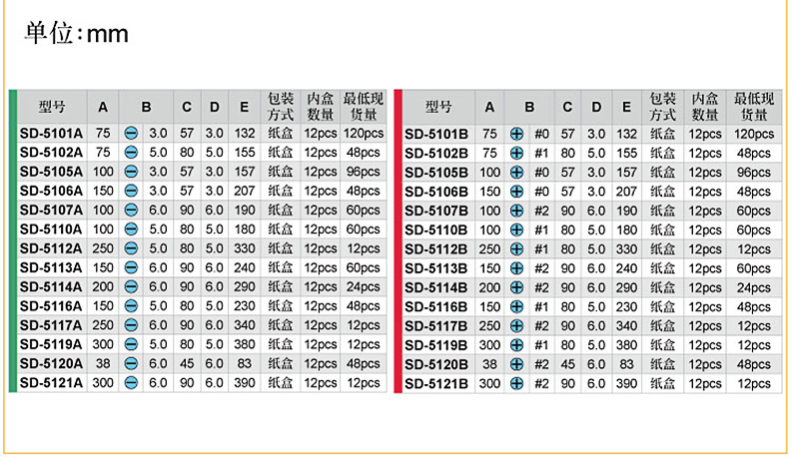Select the Phillips icon in SD-5106B row
The width and height of the screenshot is (789, 457).
click(516, 192)
